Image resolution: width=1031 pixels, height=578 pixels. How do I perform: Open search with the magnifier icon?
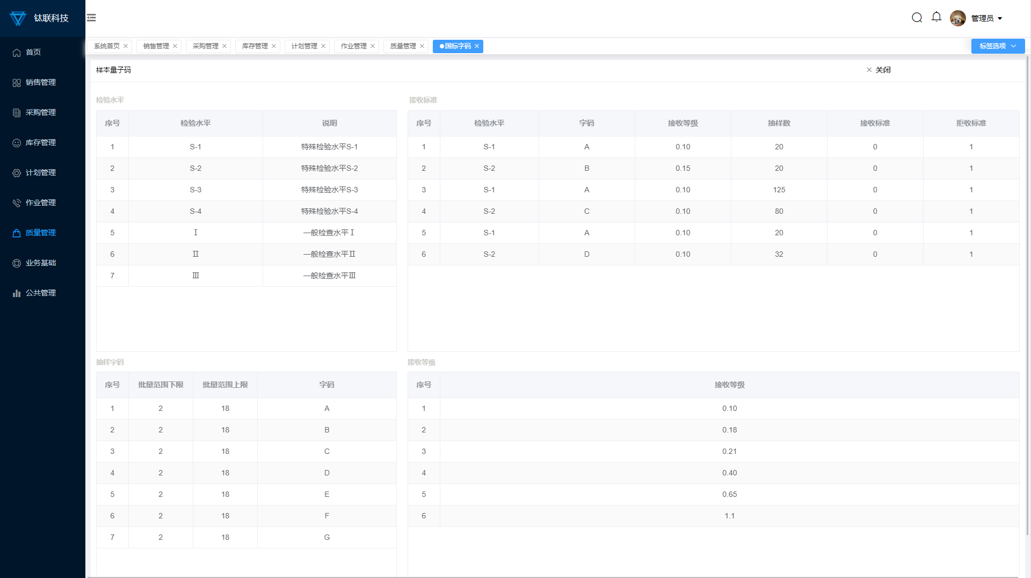tap(917, 18)
